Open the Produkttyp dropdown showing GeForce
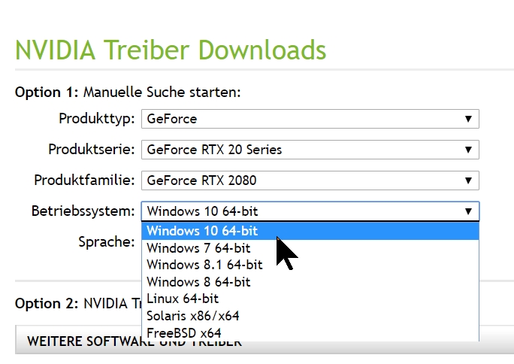The width and height of the screenshot is (514, 364). tap(310, 119)
